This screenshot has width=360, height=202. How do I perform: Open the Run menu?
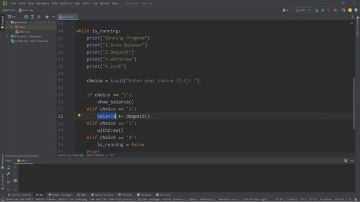(78, 3)
